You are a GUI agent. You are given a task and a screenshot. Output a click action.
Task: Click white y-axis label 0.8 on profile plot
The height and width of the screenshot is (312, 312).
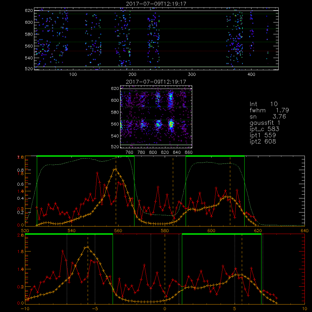[x=20, y=170]
